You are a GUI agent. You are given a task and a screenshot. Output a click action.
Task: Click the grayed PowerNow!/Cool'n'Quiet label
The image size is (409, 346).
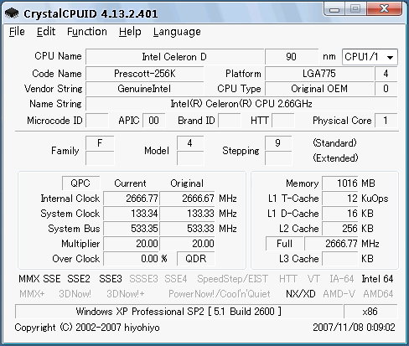[220, 294]
